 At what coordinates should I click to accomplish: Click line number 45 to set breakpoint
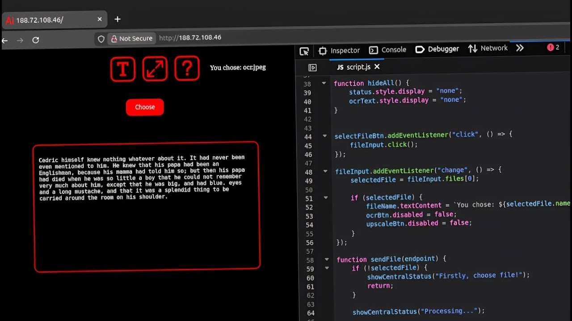[x=308, y=146]
